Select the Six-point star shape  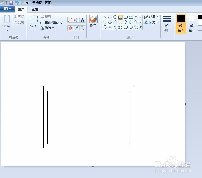[120, 27]
